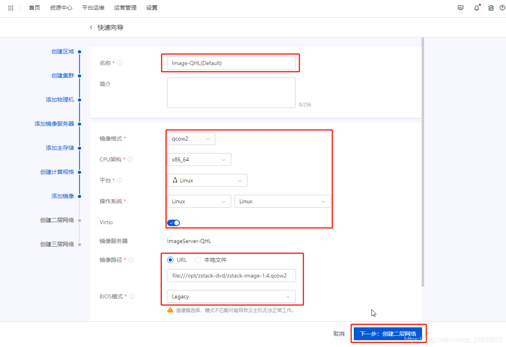
Task: Click the warning triangle icon under BIOS模式
Action: (170, 310)
